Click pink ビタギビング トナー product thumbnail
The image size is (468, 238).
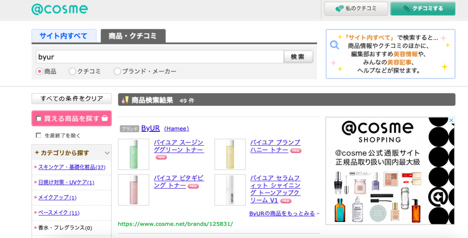(134, 190)
